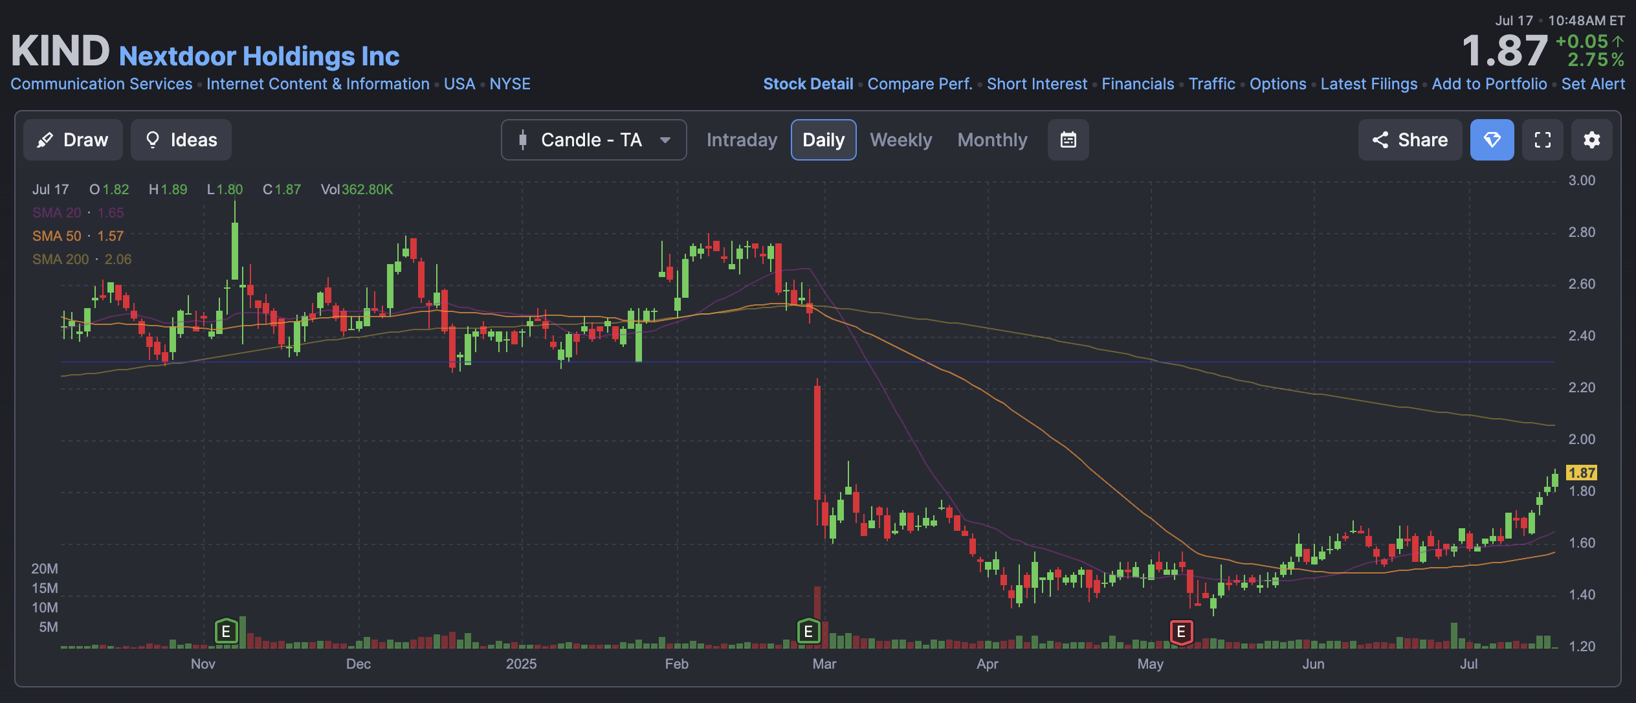1636x703 pixels.
Task: Switch to the Weekly timeframe
Action: (x=901, y=140)
